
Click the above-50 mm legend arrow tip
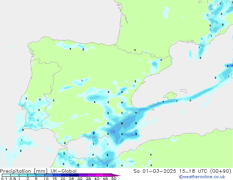[116, 175]
